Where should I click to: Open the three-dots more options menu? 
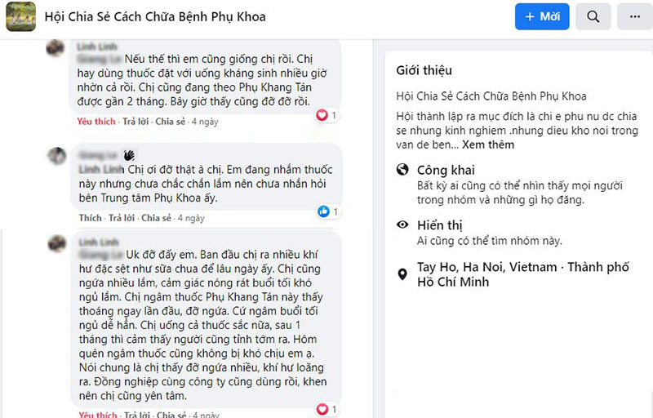point(635,16)
